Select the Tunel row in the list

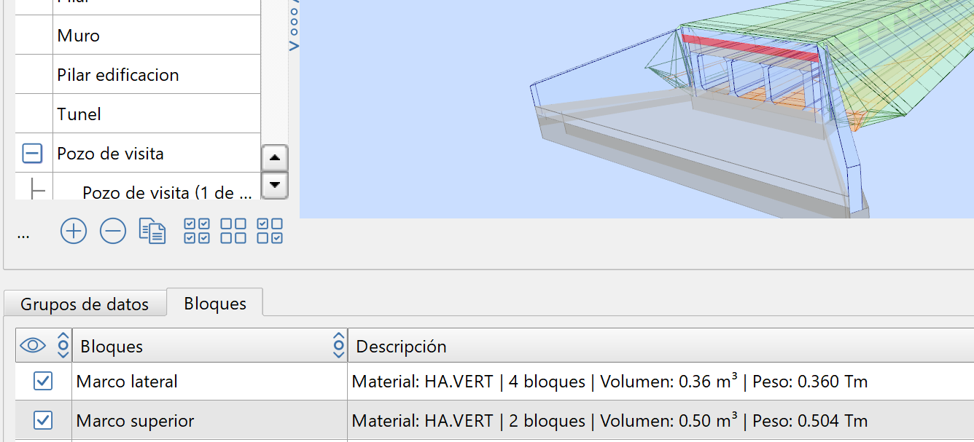(x=157, y=114)
